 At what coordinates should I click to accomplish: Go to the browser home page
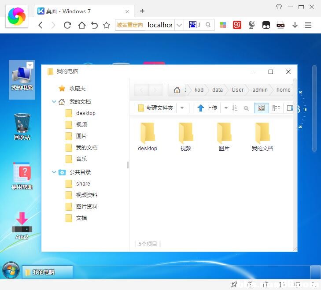point(82,25)
